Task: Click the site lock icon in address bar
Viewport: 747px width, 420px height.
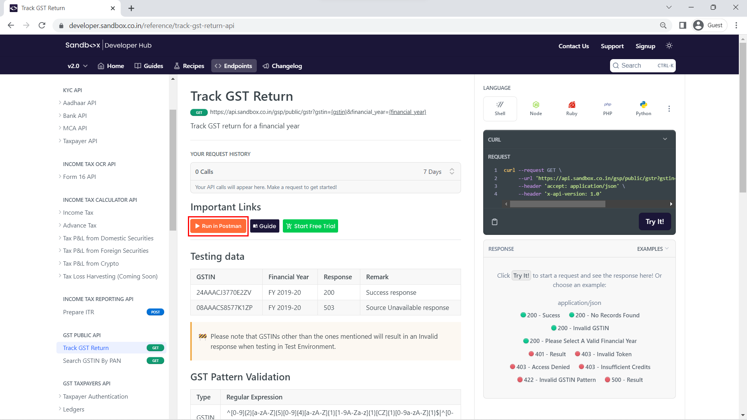Action: coord(61,26)
